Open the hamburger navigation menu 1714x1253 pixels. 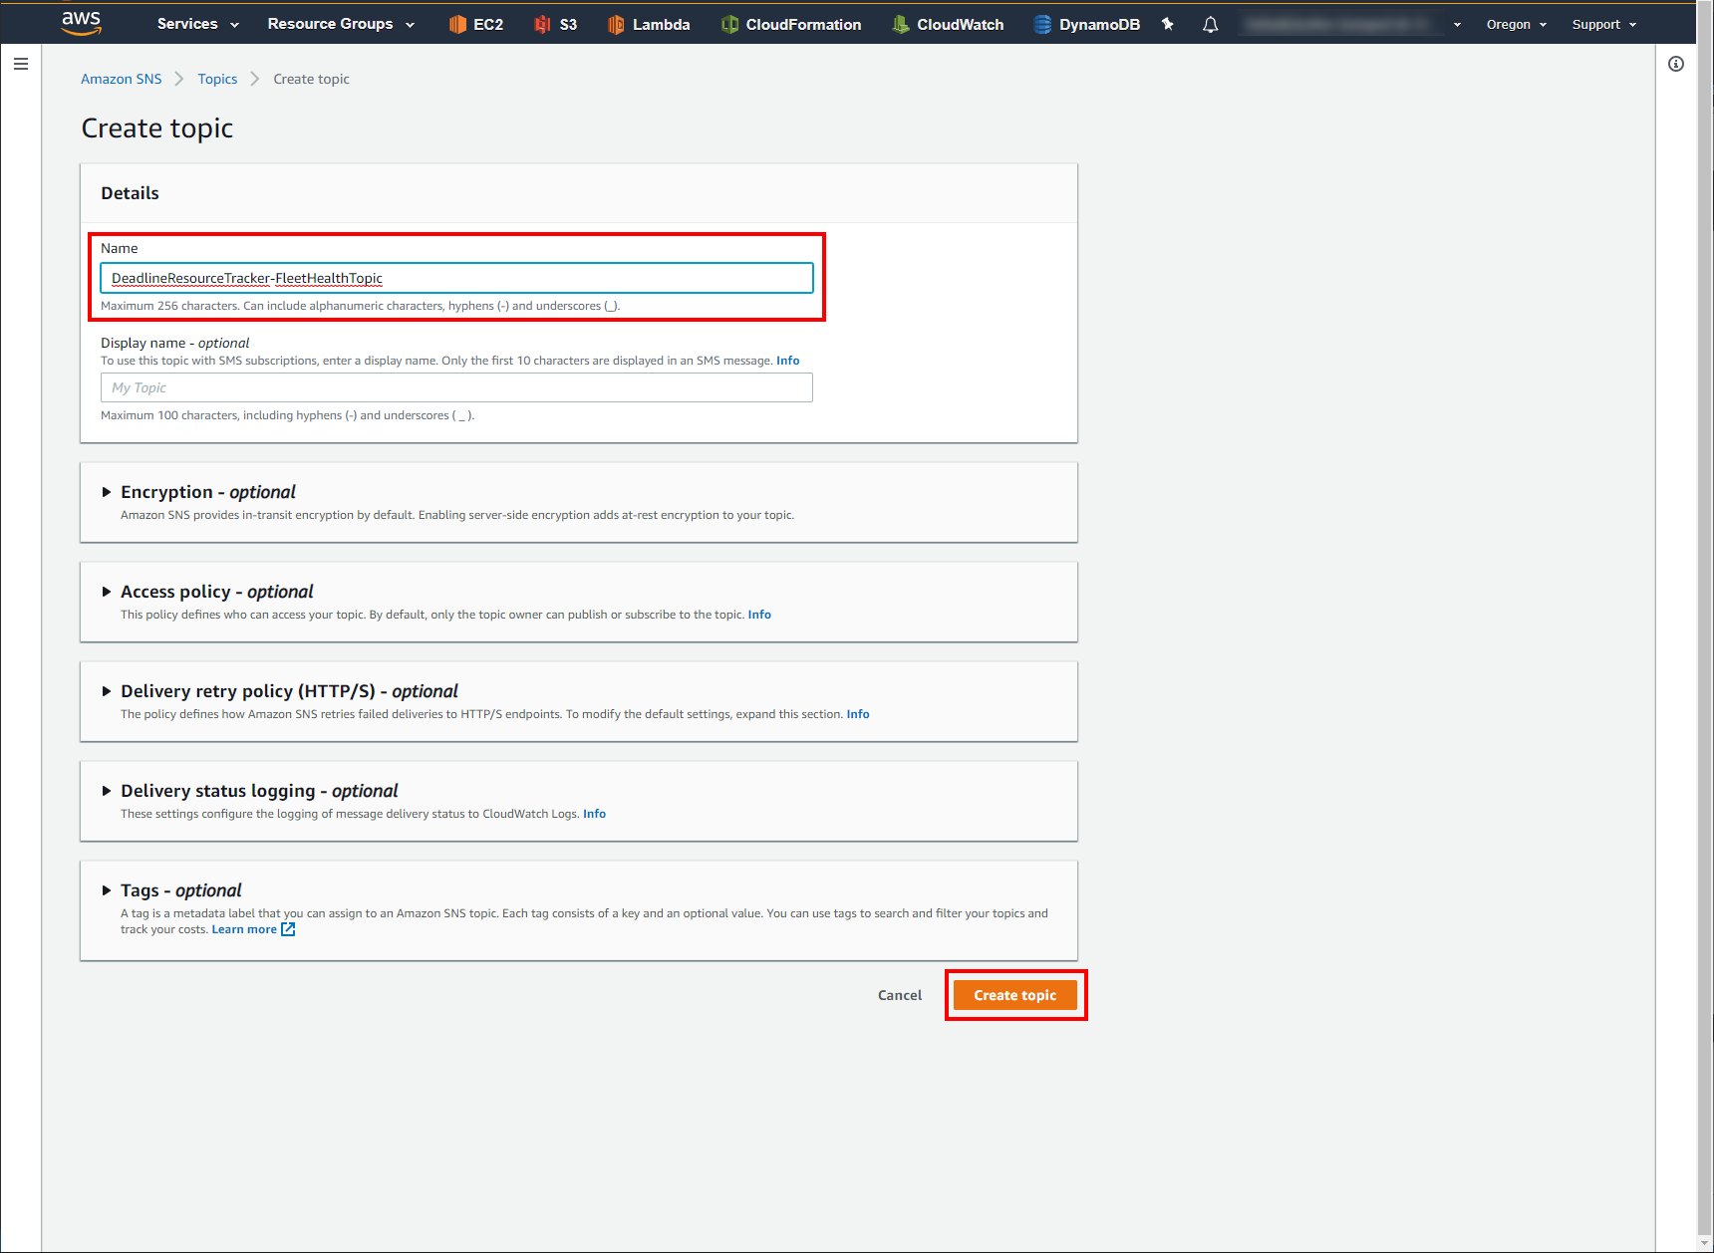pos(21,64)
